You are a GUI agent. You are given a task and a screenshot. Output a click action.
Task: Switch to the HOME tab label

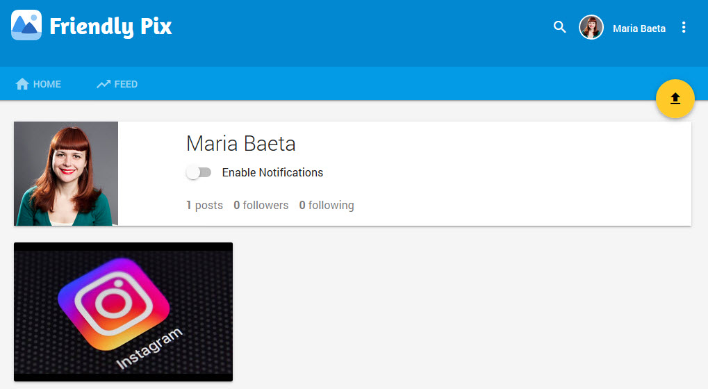pyautogui.click(x=47, y=84)
